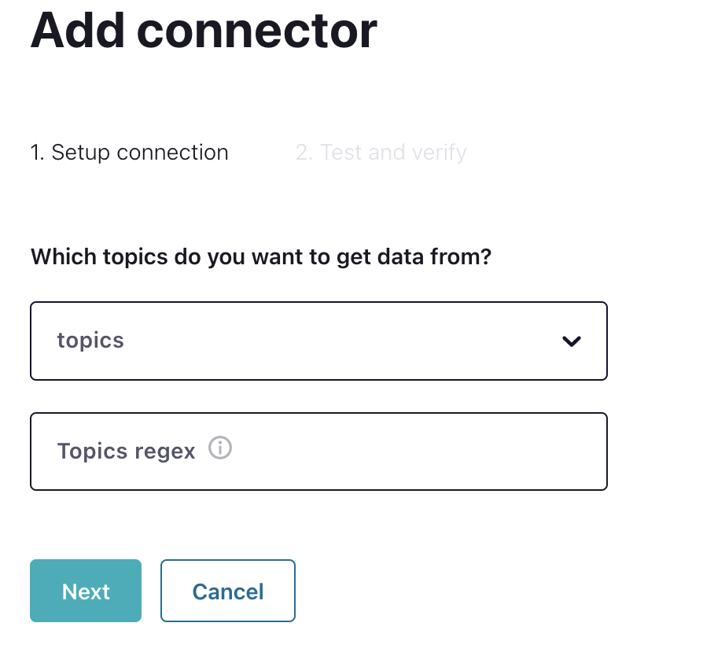Focus the Topics regex input field
Image resolution: width=703 pixels, height=667 pixels.
tap(318, 451)
